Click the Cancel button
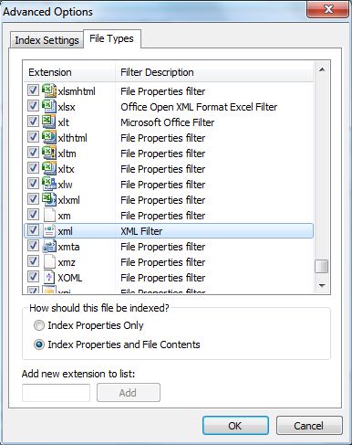The image size is (352, 445). point(309,426)
